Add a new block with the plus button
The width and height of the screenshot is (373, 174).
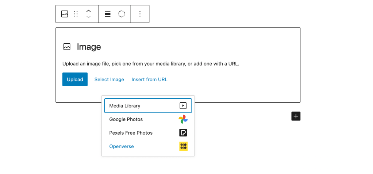coord(296,116)
